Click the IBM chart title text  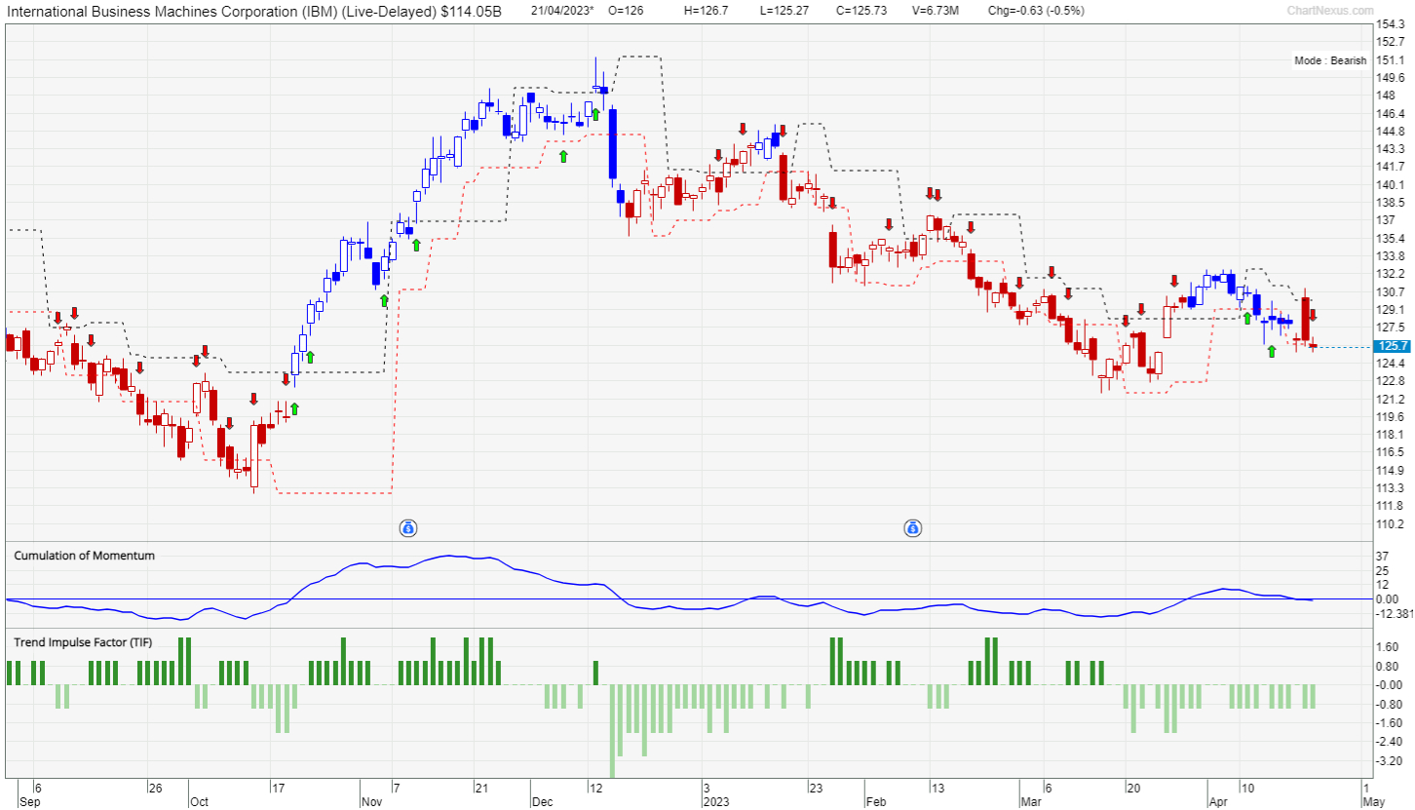[x=254, y=11]
